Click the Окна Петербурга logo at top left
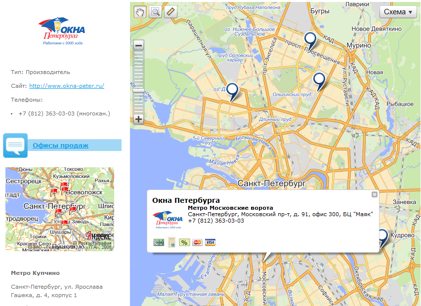421x306 pixels. (62, 31)
